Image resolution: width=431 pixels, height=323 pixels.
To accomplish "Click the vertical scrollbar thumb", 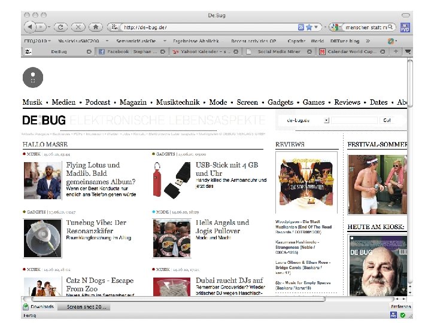I will (x=410, y=83).
